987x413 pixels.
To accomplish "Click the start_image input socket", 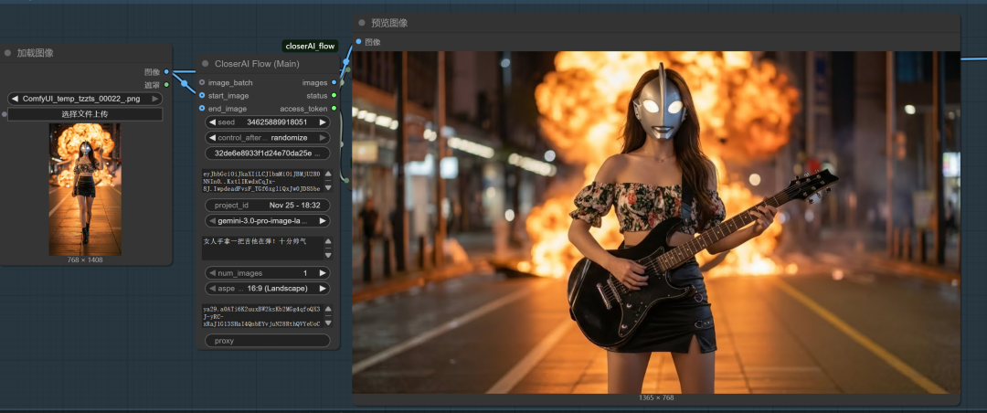I will coord(202,95).
